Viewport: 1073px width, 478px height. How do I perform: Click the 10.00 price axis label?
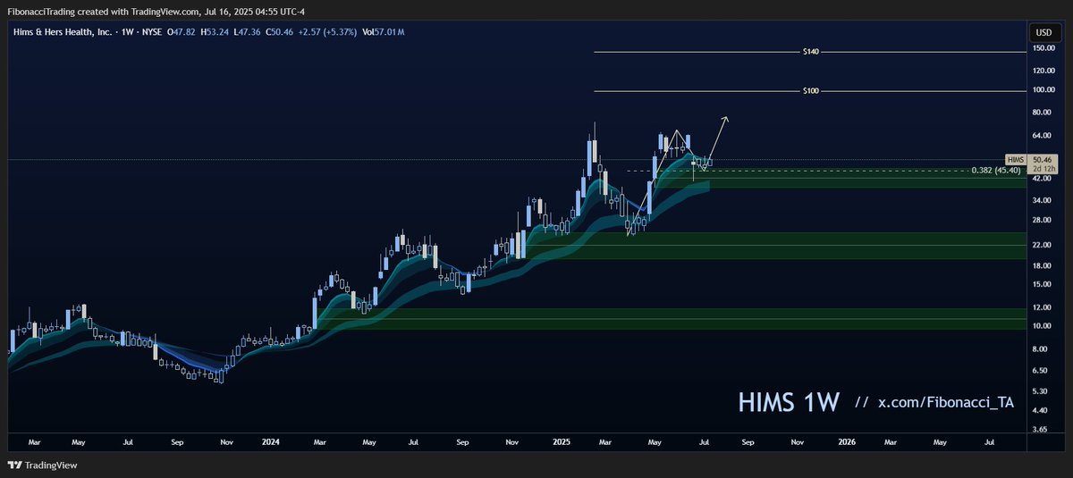click(x=1041, y=326)
